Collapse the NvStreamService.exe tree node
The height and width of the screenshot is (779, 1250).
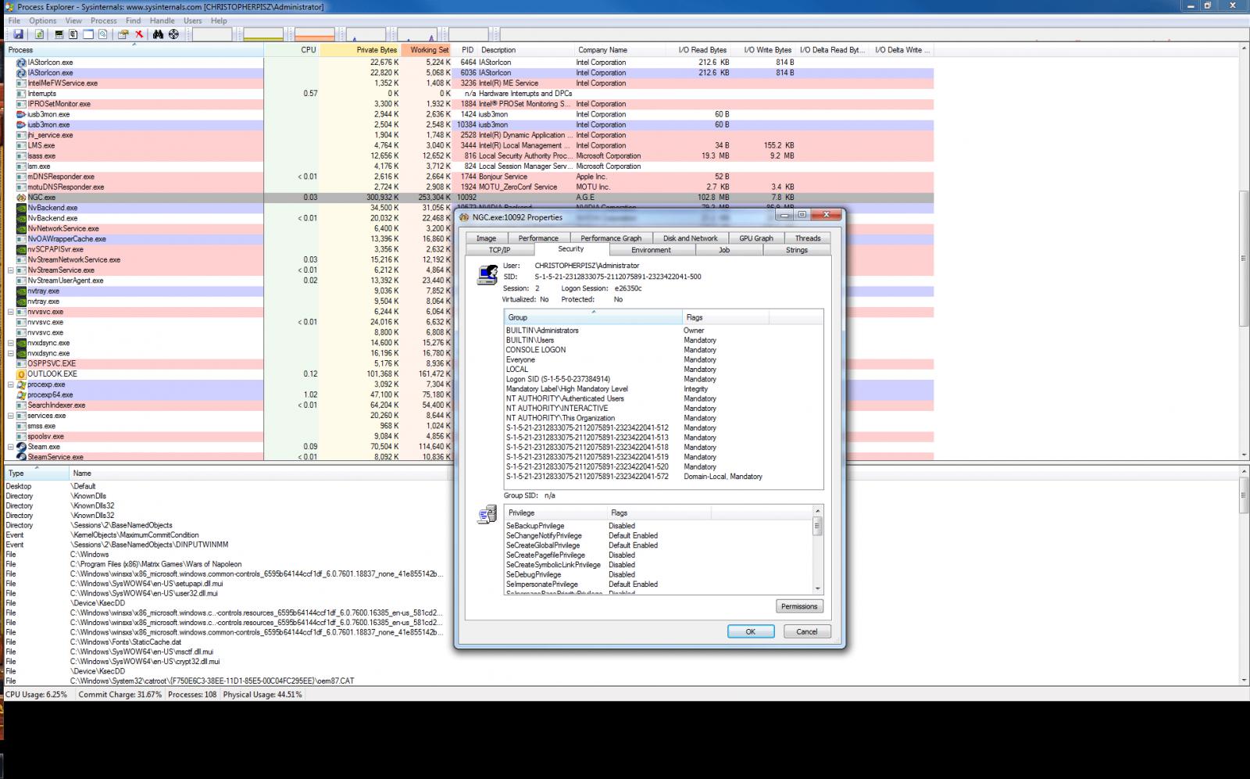11,270
